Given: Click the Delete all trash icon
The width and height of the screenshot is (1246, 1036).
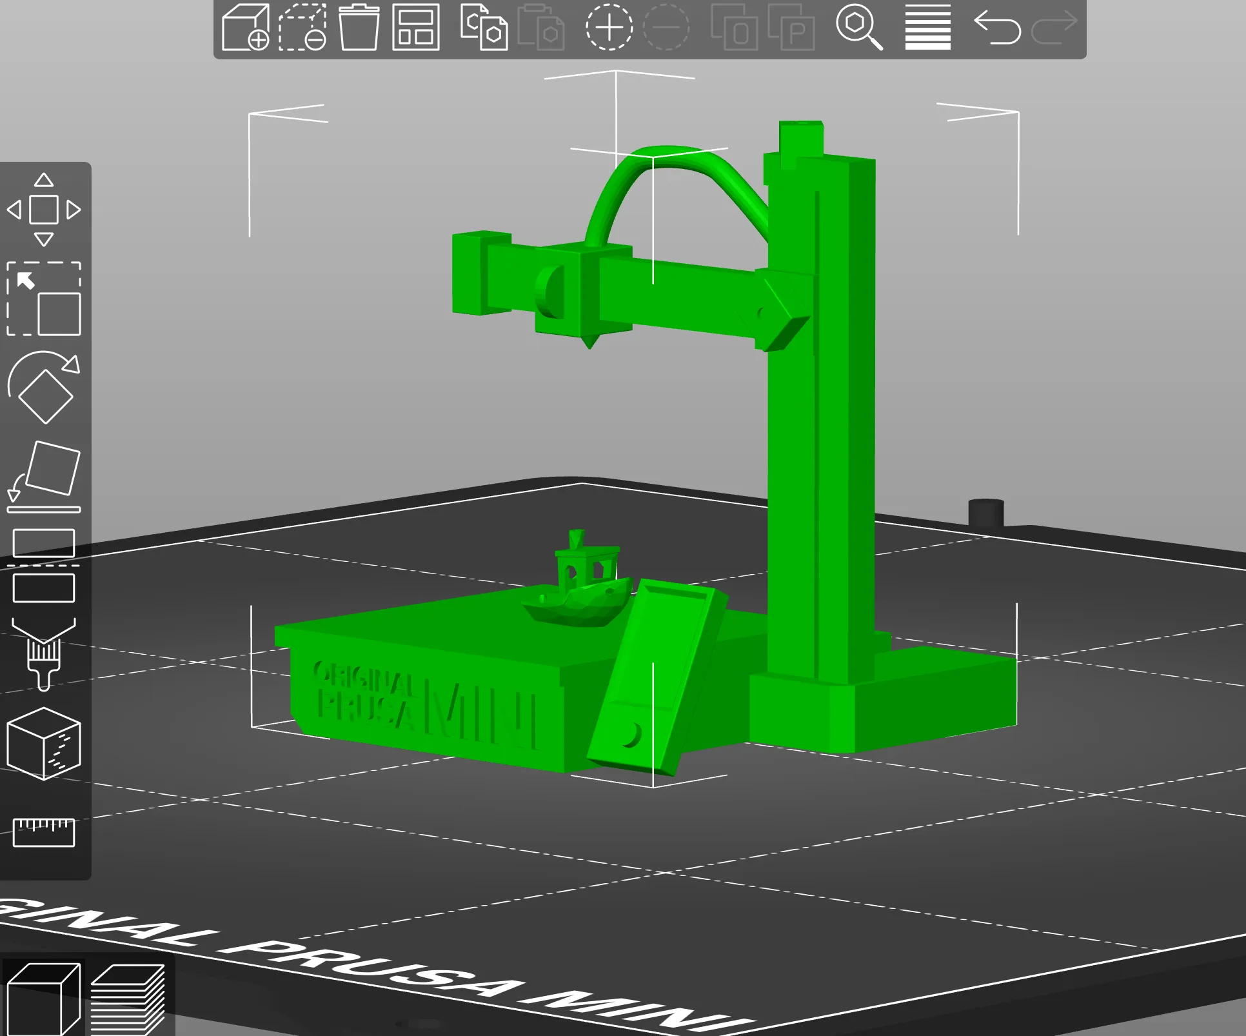Looking at the screenshot, I should coord(359,28).
